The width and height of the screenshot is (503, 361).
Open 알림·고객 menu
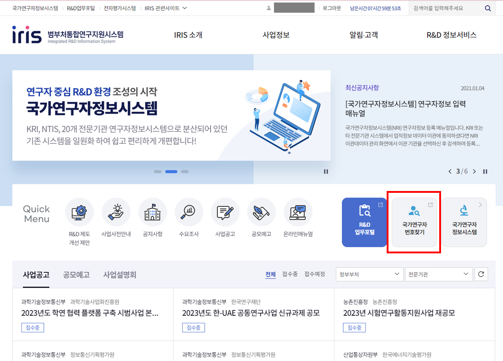363,35
